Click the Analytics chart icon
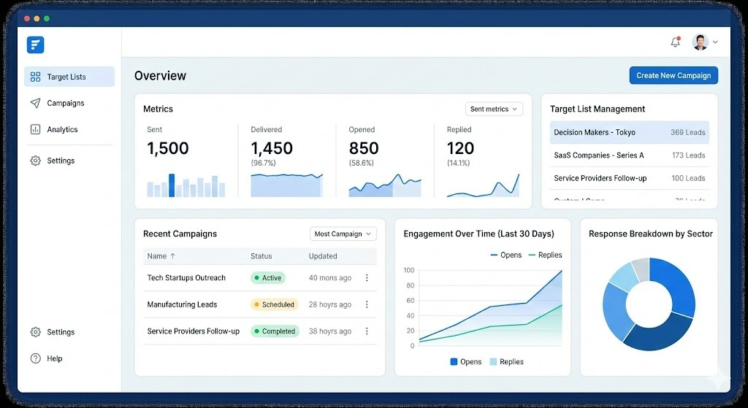 tap(35, 129)
